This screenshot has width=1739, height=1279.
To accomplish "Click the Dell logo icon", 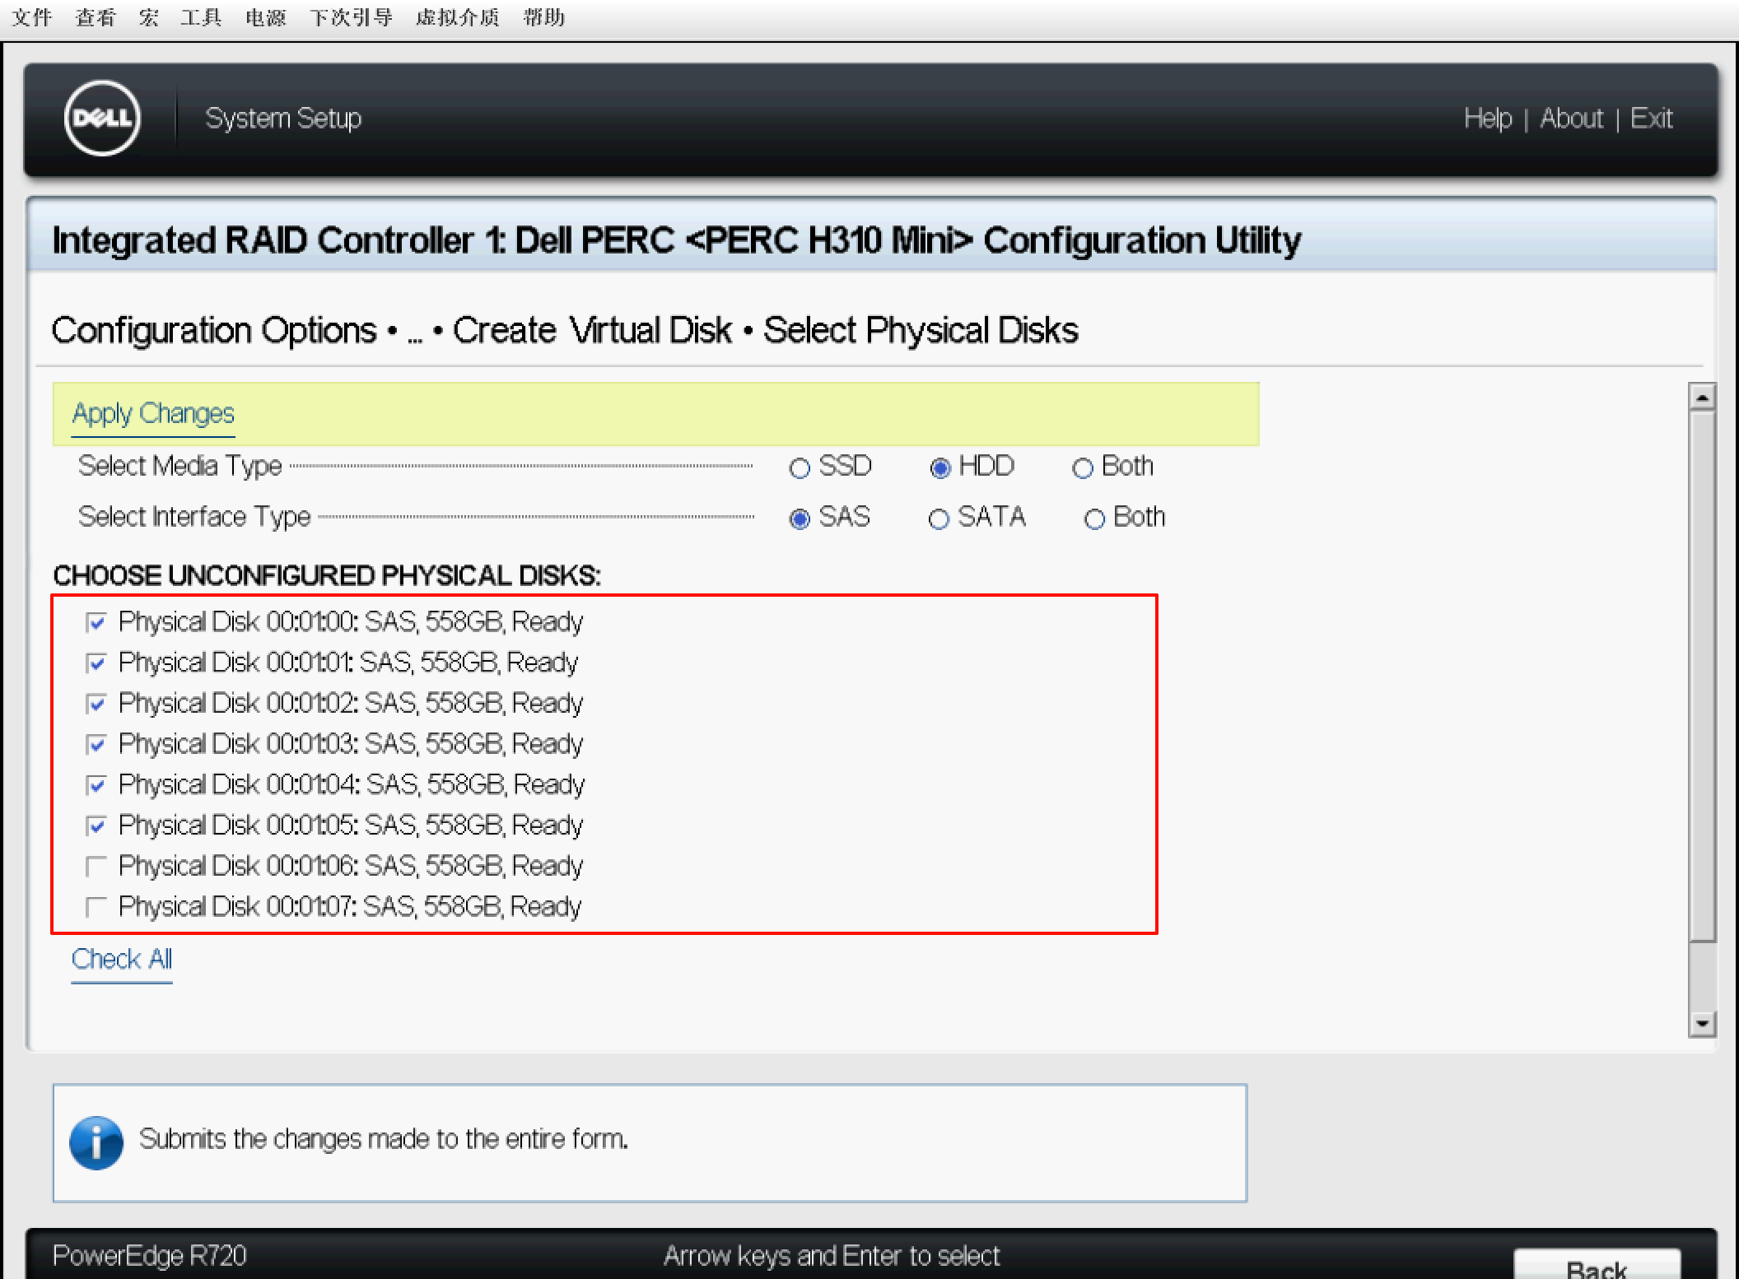I will pyautogui.click(x=102, y=119).
